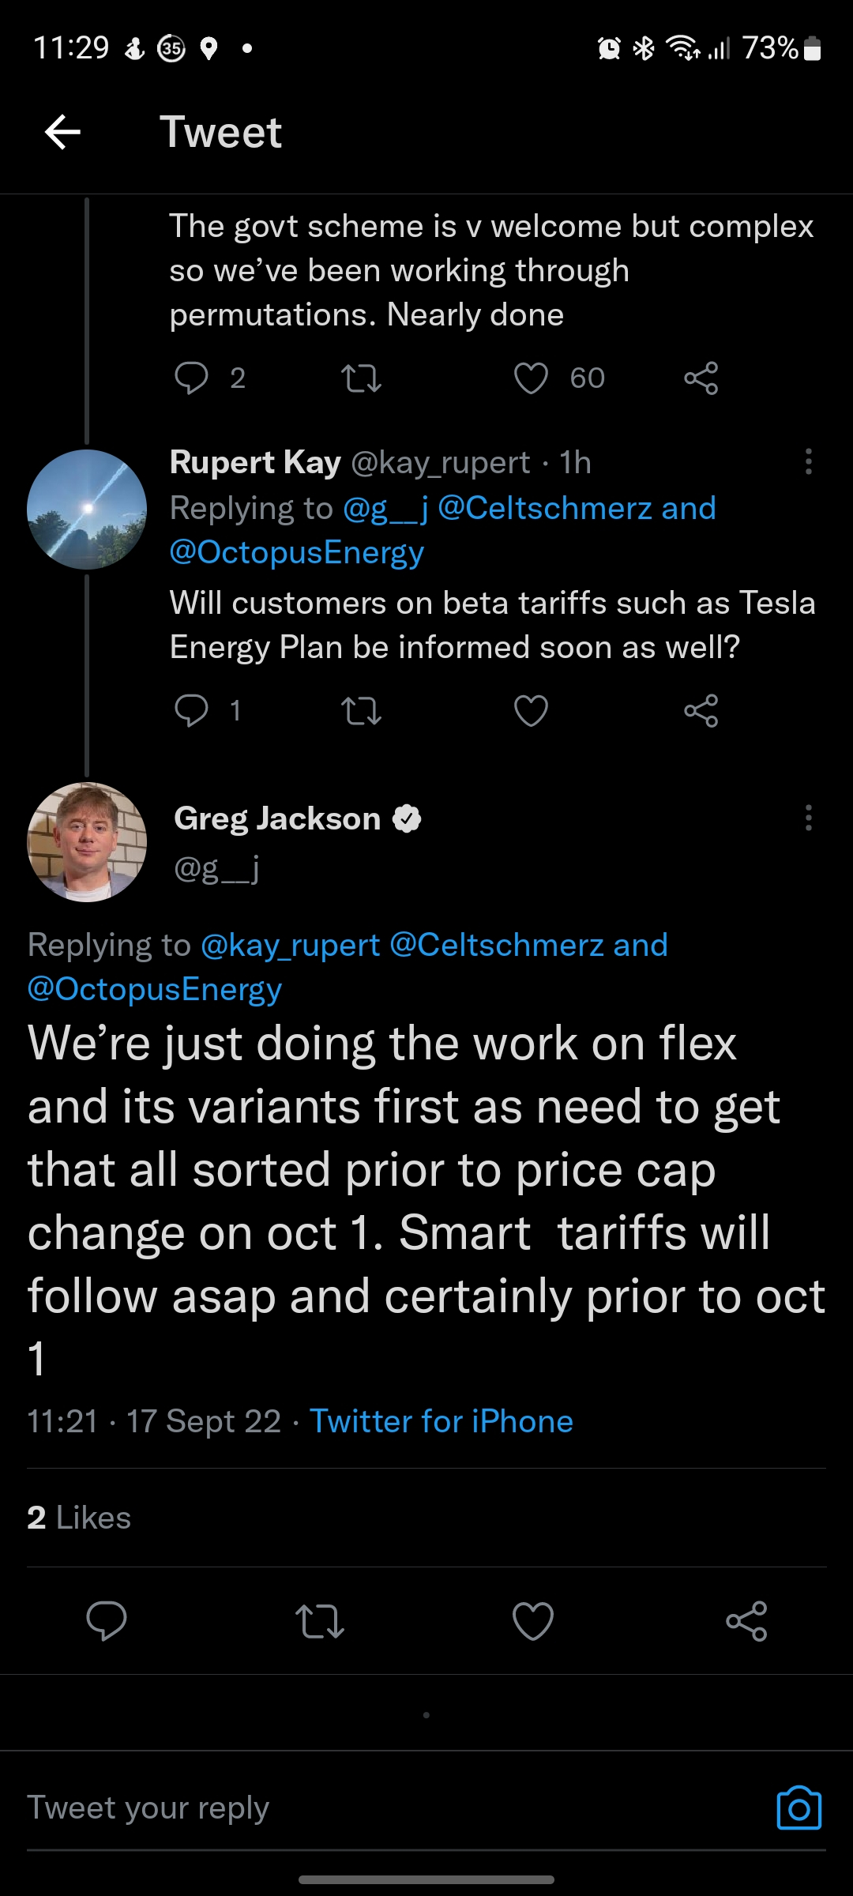Open the Twitter for iPhone link

[x=441, y=1421]
